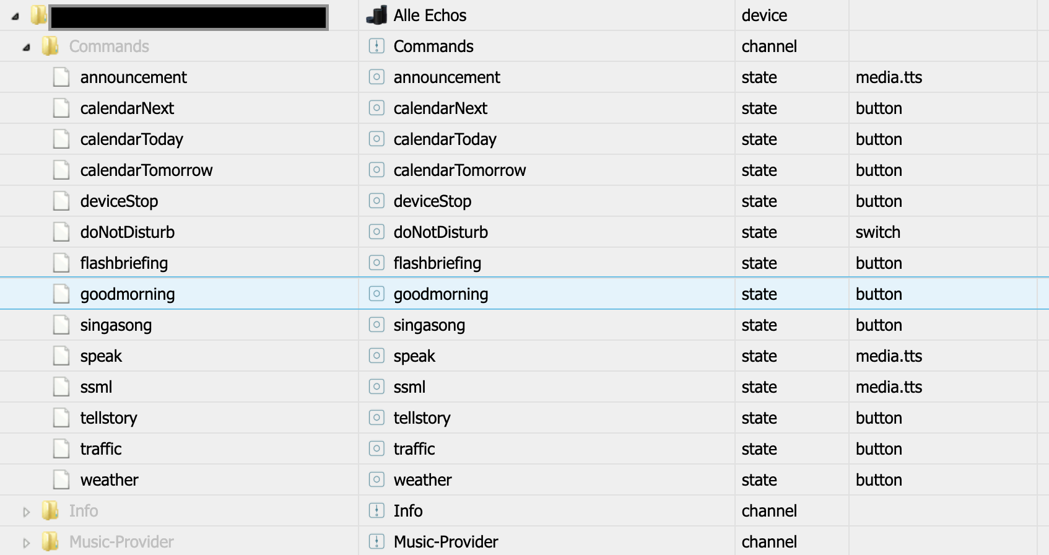
Task: Select the speak tree entry
Action: click(x=101, y=356)
